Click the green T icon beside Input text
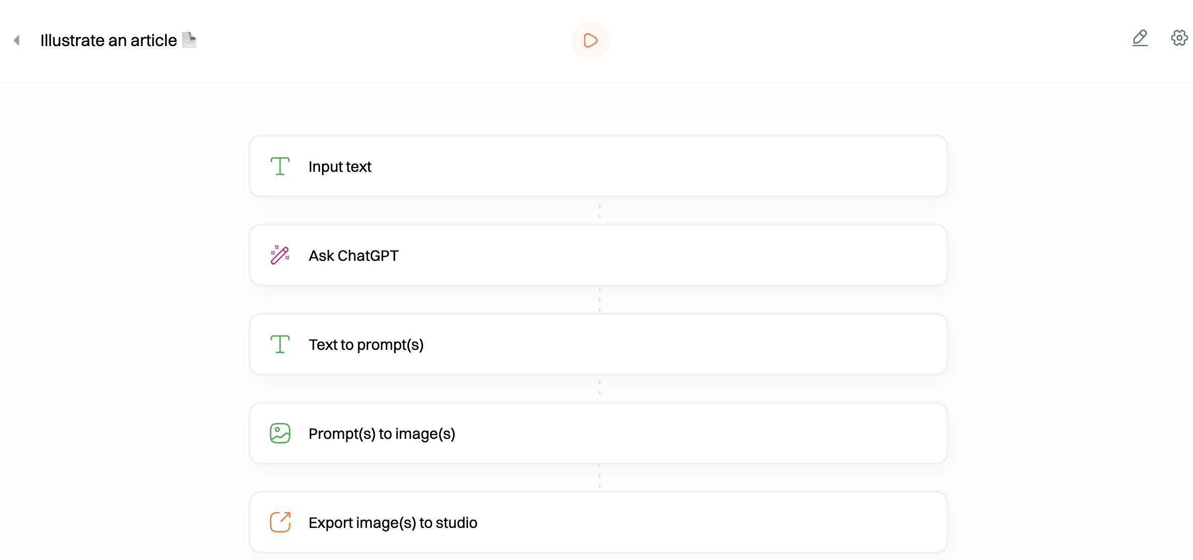The height and width of the screenshot is (560, 1193). (x=280, y=167)
